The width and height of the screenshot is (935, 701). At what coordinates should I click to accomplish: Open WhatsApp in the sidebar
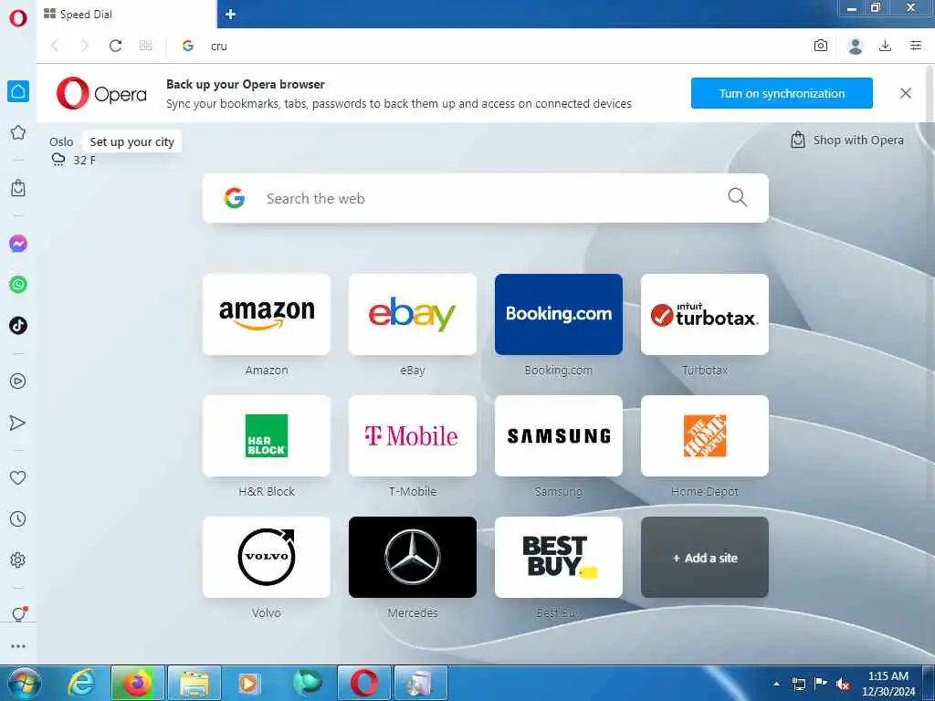point(18,285)
